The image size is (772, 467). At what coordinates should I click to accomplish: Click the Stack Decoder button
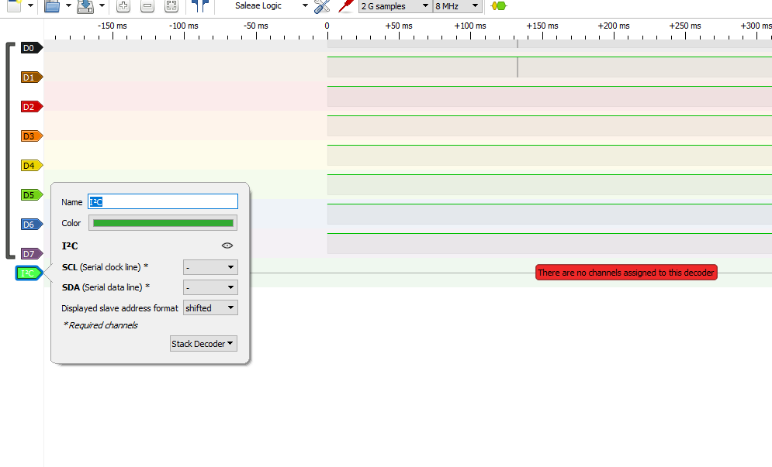[x=203, y=344]
